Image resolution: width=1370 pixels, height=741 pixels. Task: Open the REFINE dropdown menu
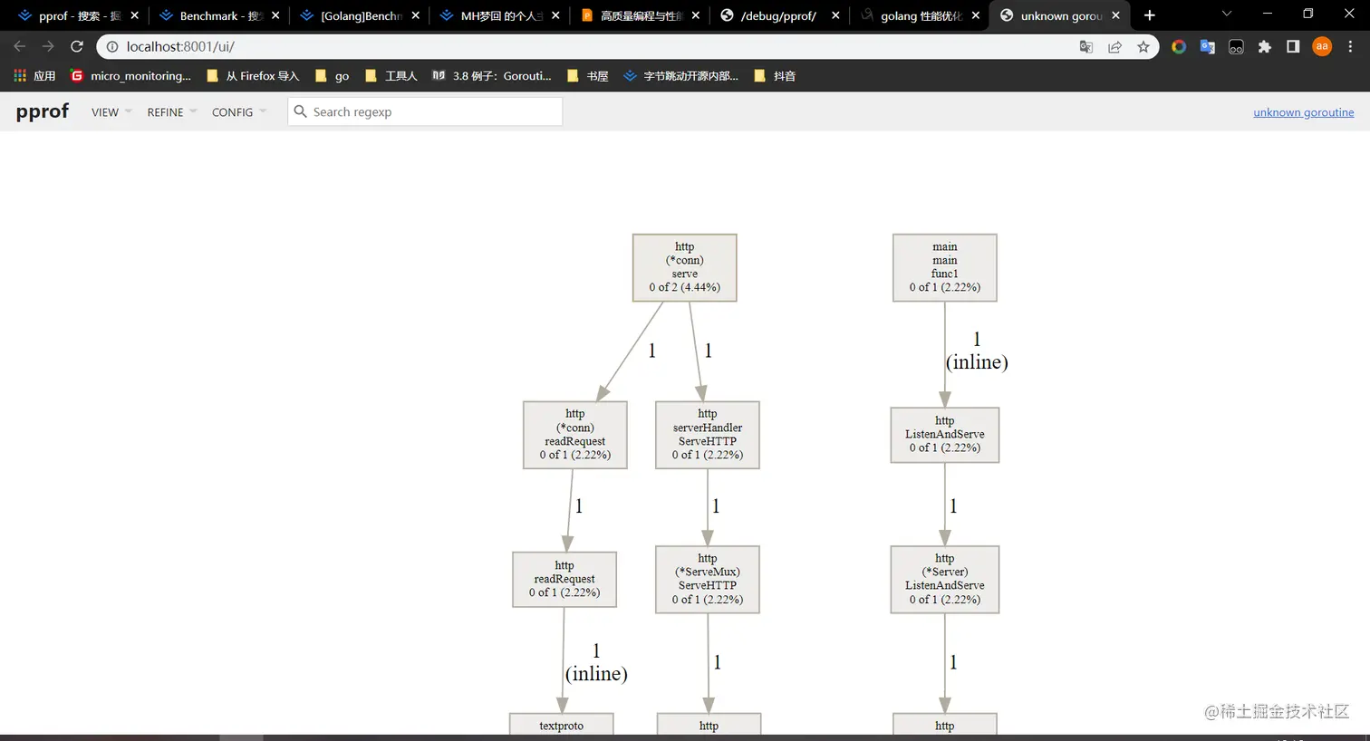click(172, 112)
